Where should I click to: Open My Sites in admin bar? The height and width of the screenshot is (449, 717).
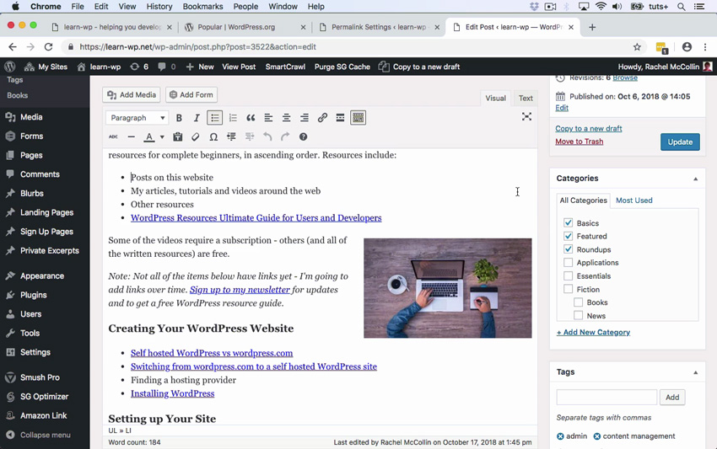coord(46,67)
